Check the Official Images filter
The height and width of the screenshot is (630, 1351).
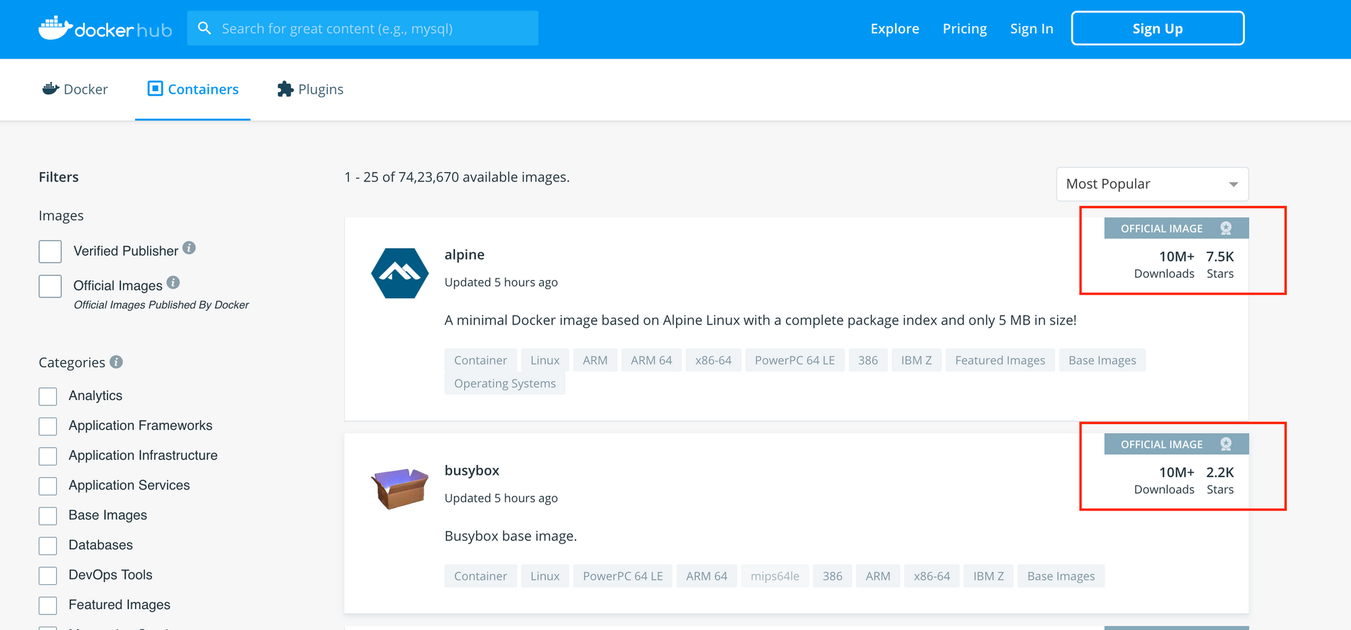[x=50, y=286]
